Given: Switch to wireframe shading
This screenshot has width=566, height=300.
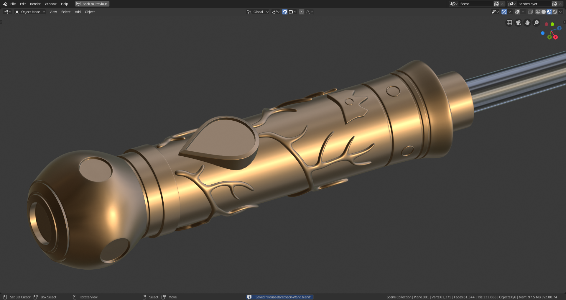Looking at the screenshot, I should pos(538,12).
